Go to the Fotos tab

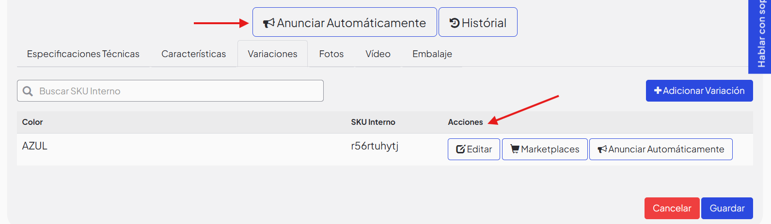click(x=331, y=54)
